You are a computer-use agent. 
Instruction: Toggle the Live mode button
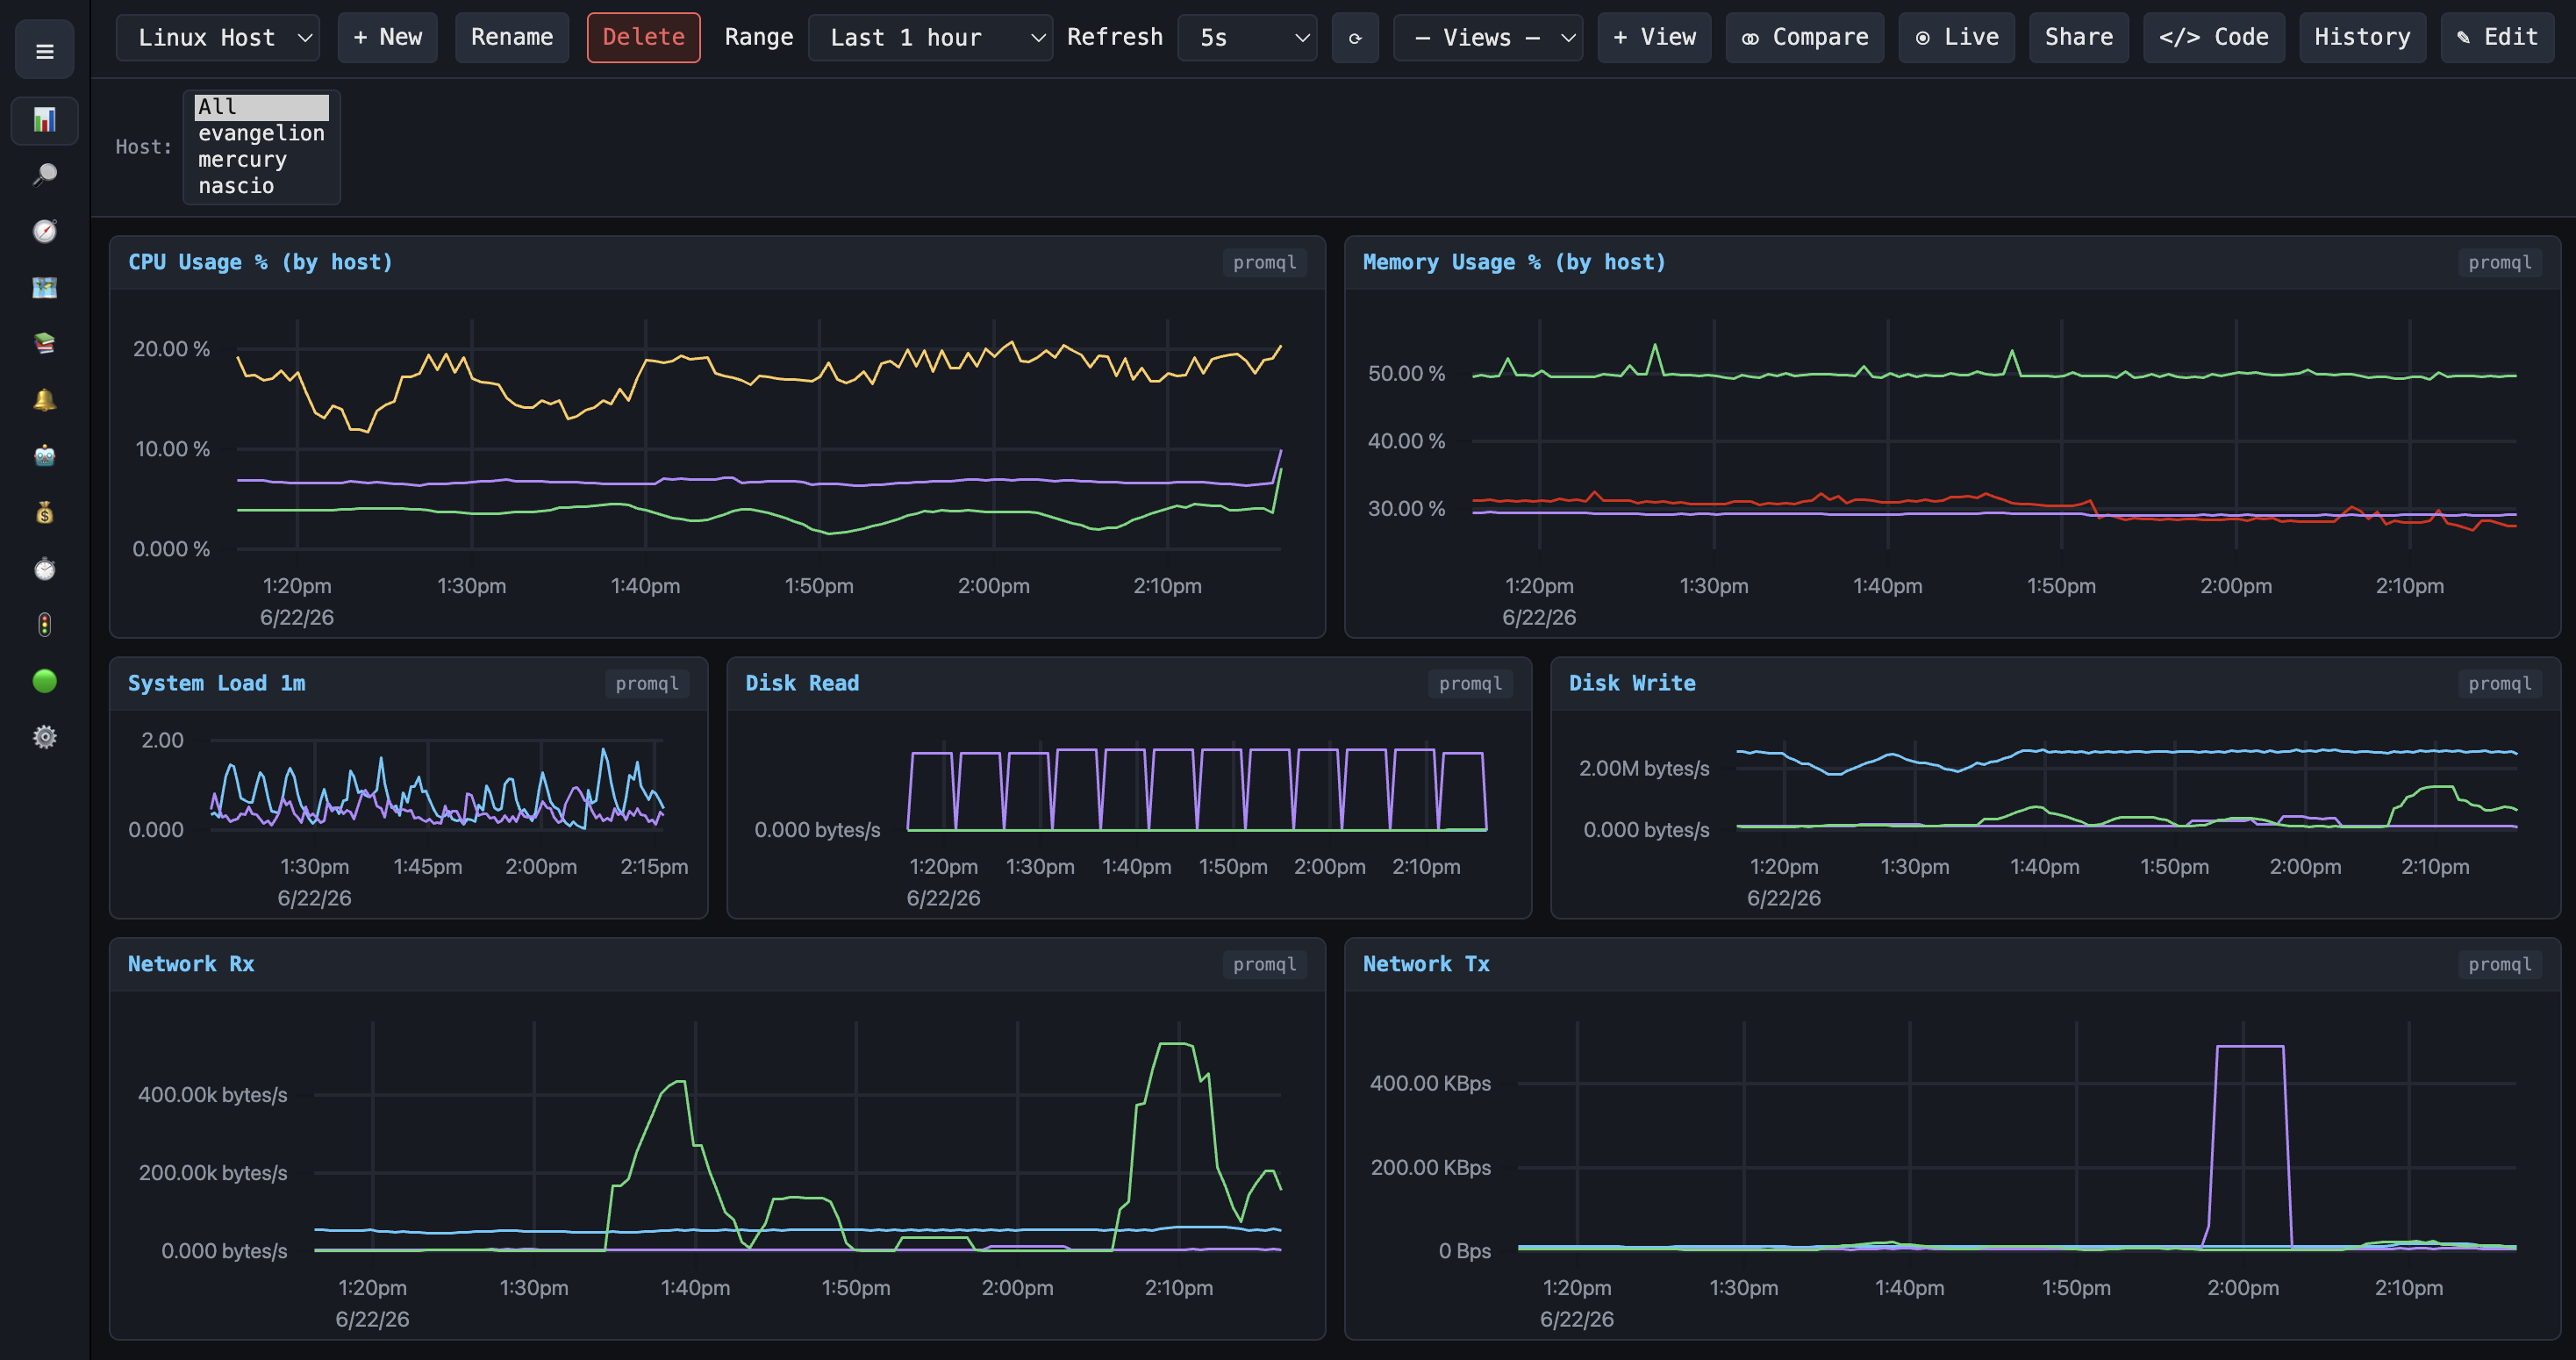(x=1957, y=38)
